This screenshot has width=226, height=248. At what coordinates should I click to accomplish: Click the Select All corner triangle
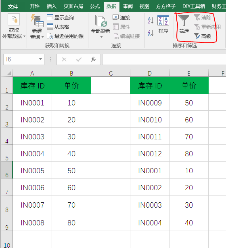9,73
